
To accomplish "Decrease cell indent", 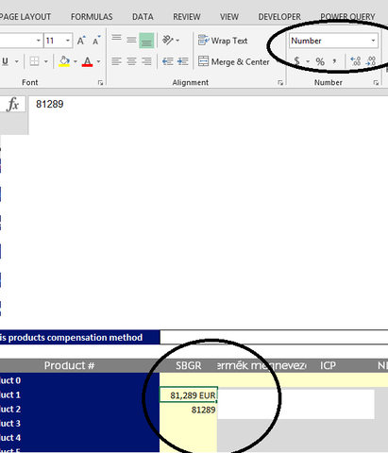I will (x=168, y=61).
